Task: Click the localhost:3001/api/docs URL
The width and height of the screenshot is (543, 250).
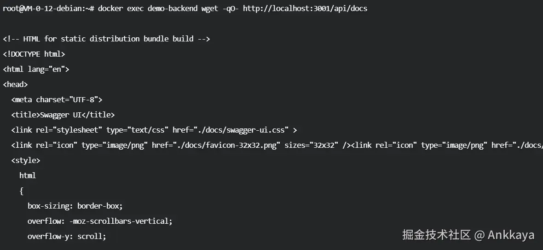Action: click(305, 9)
